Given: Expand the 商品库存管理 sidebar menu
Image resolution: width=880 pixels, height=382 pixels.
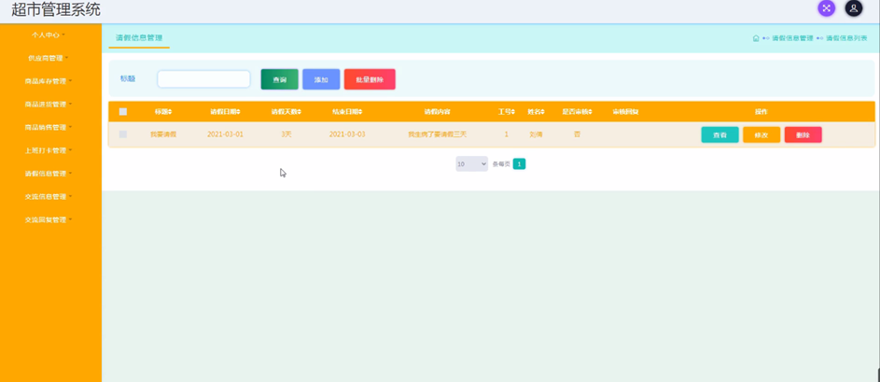Looking at the screenshot, I should 49,81.
